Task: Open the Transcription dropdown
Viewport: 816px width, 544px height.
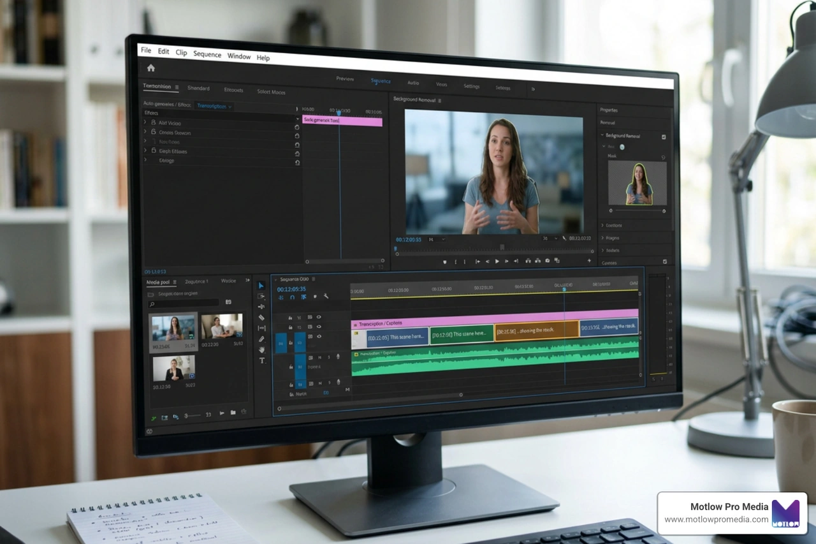Action: point(214,107)
